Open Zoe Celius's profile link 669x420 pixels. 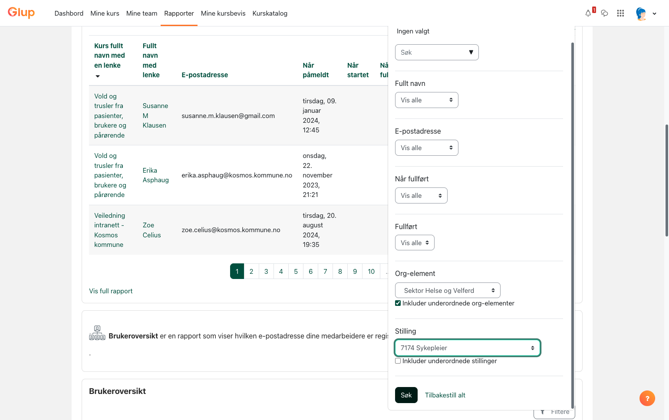click(152, 230)
